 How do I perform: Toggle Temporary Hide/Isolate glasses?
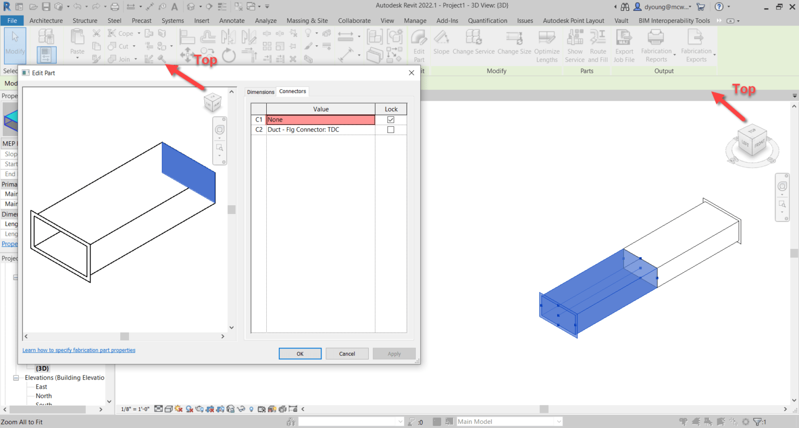(240, 409)
